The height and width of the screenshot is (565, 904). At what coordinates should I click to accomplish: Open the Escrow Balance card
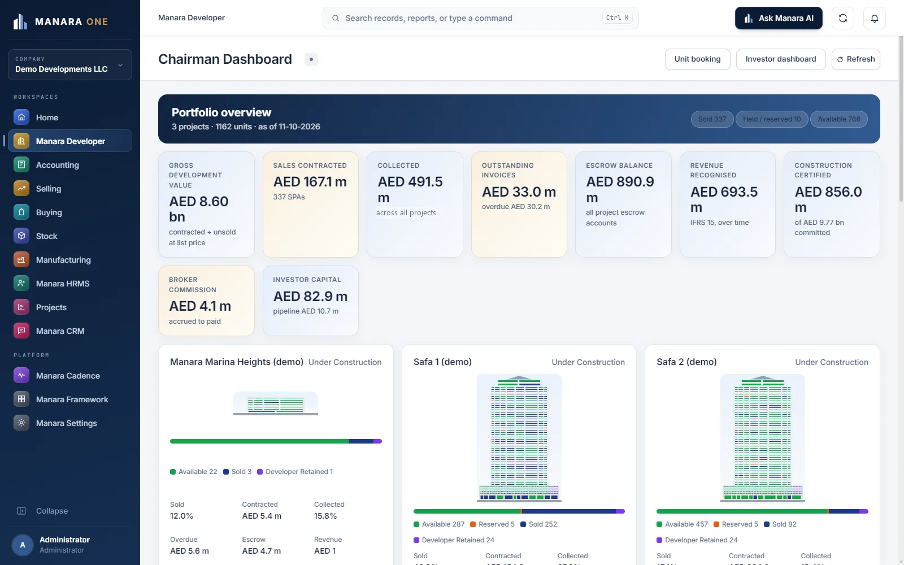pos(623,205)
